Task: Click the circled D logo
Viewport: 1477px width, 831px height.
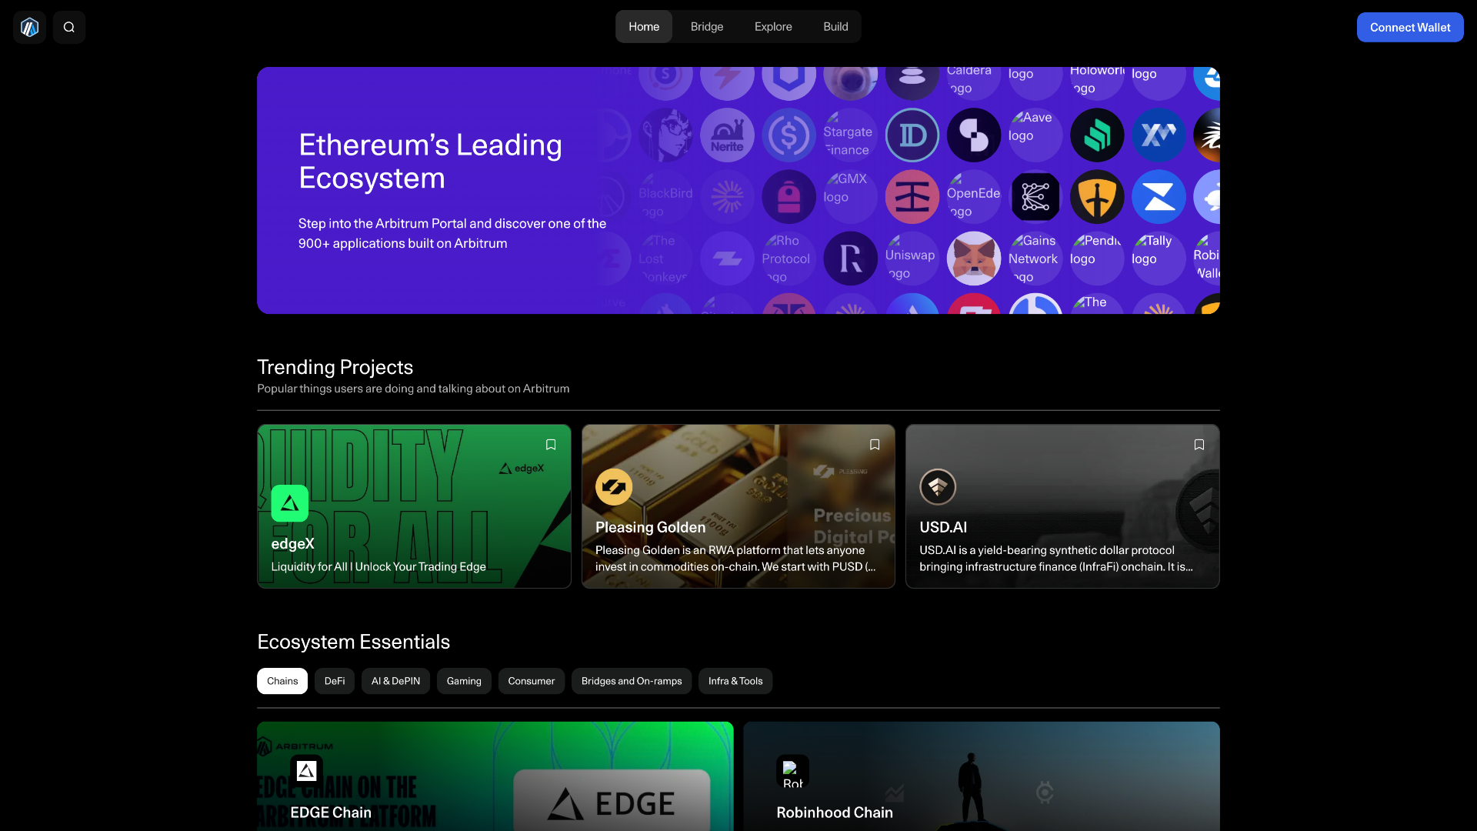Action: tap(912, 135)
